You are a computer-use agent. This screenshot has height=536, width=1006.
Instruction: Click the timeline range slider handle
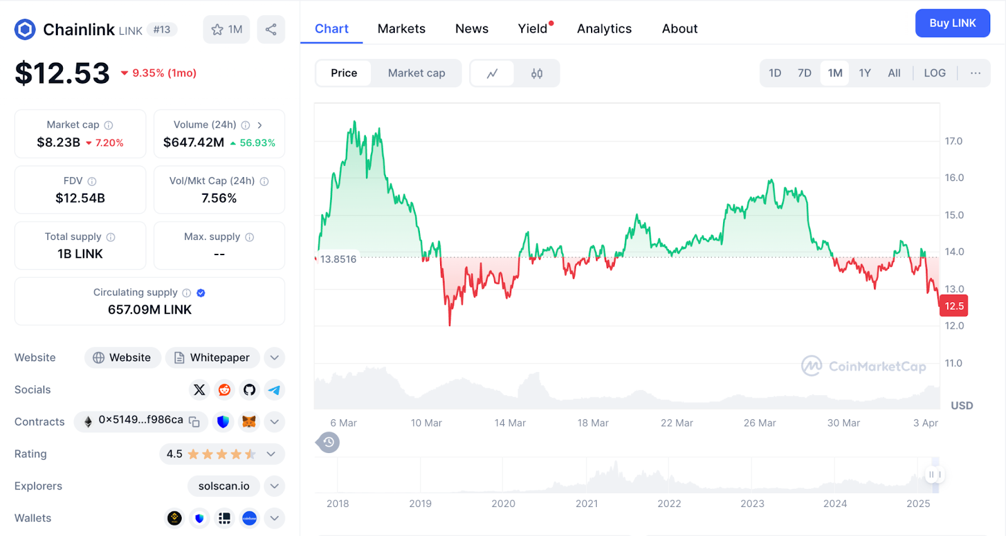click(x=935, y=474)
